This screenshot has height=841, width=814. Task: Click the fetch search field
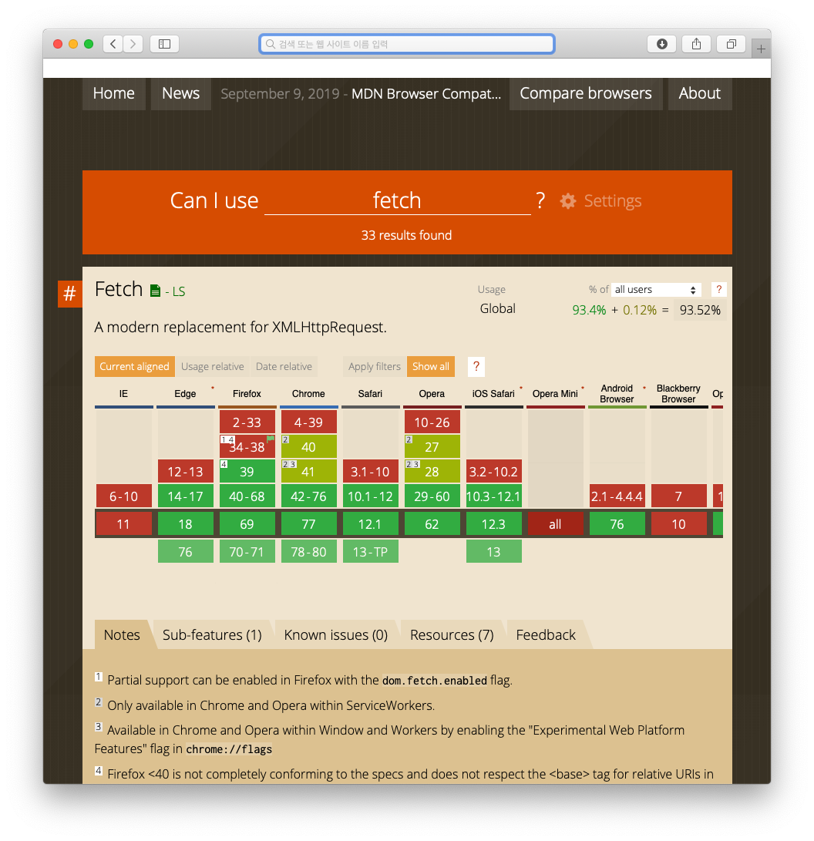click(x=397, y=200)
